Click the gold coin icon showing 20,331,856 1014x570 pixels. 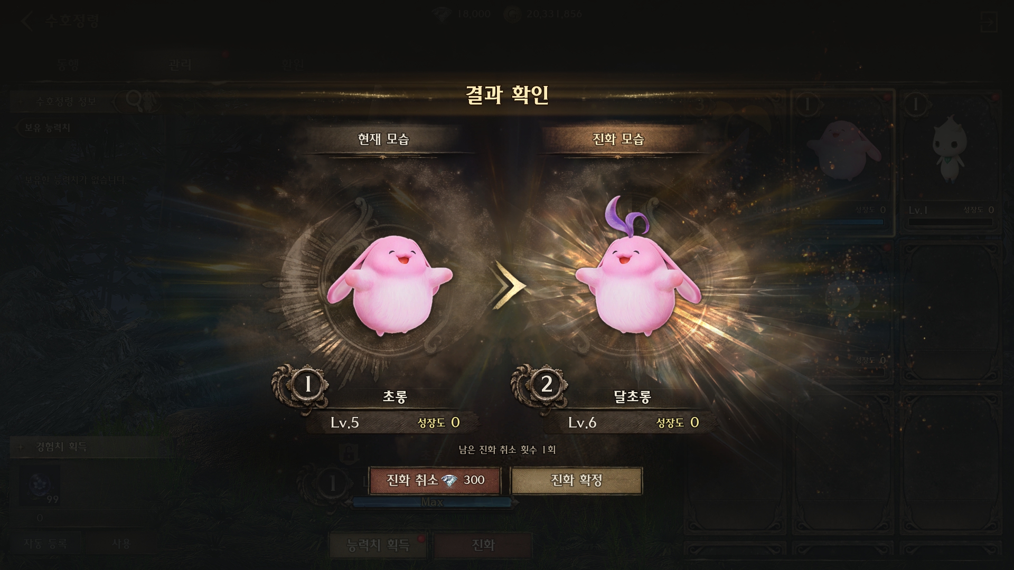[512, 14]
